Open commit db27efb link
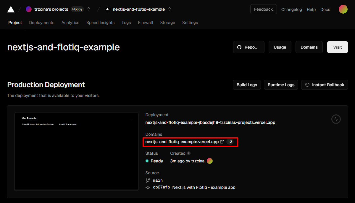This screenshot has width=355, height=203. click(161, 187)
